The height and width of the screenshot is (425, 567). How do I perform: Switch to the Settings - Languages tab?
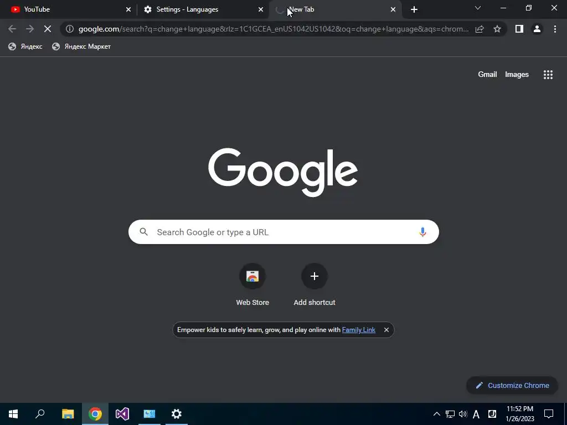(x=203, y=9)
